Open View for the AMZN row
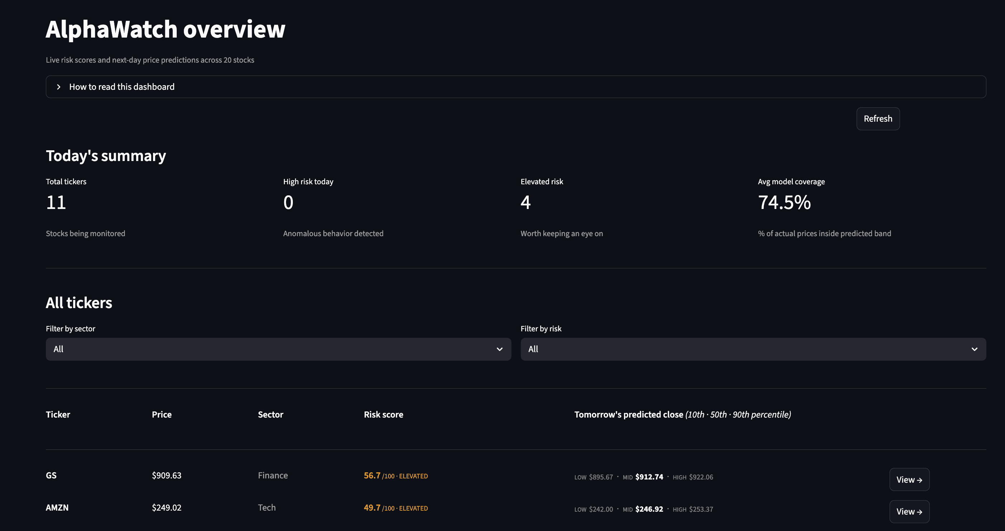This screenshot has width=1005, height=531. [x=909, y=512]
